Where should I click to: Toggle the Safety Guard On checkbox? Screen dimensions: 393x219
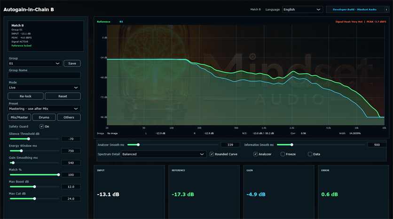[42, 127]
